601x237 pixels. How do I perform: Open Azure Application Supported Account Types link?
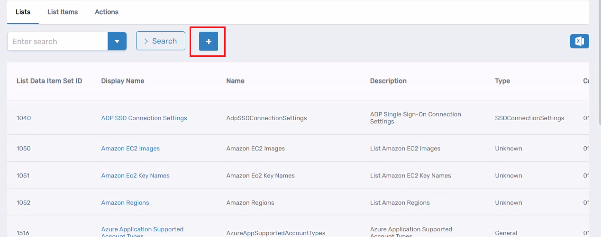tap(142, 232)
